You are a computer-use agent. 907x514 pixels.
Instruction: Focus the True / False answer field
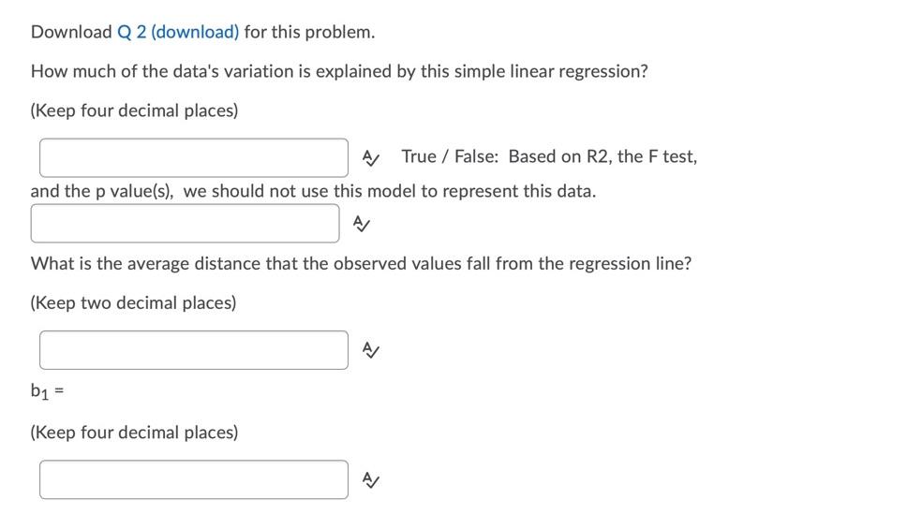185,223
